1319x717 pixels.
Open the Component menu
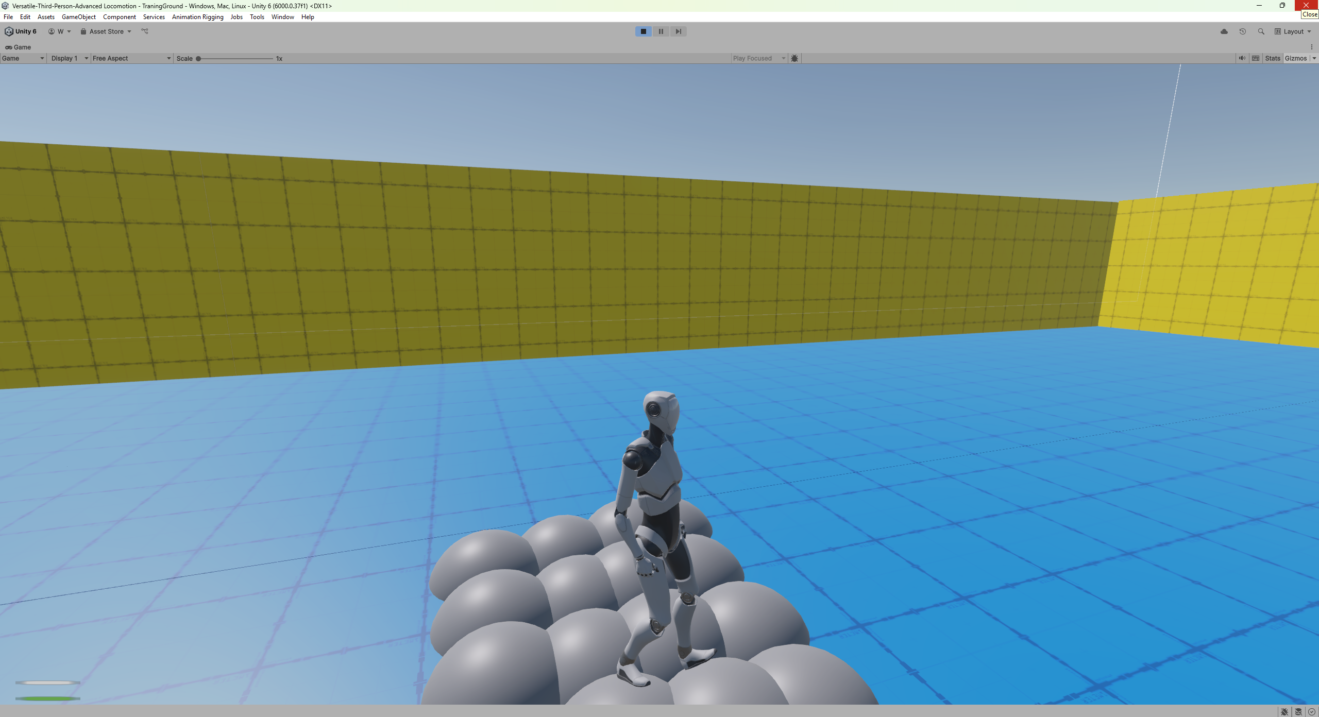click(120, 17)
